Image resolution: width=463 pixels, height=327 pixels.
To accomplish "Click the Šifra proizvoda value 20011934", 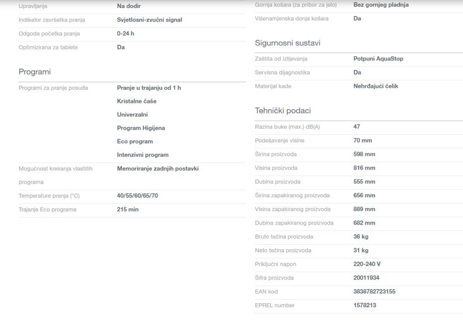I will tap(366, 278).
